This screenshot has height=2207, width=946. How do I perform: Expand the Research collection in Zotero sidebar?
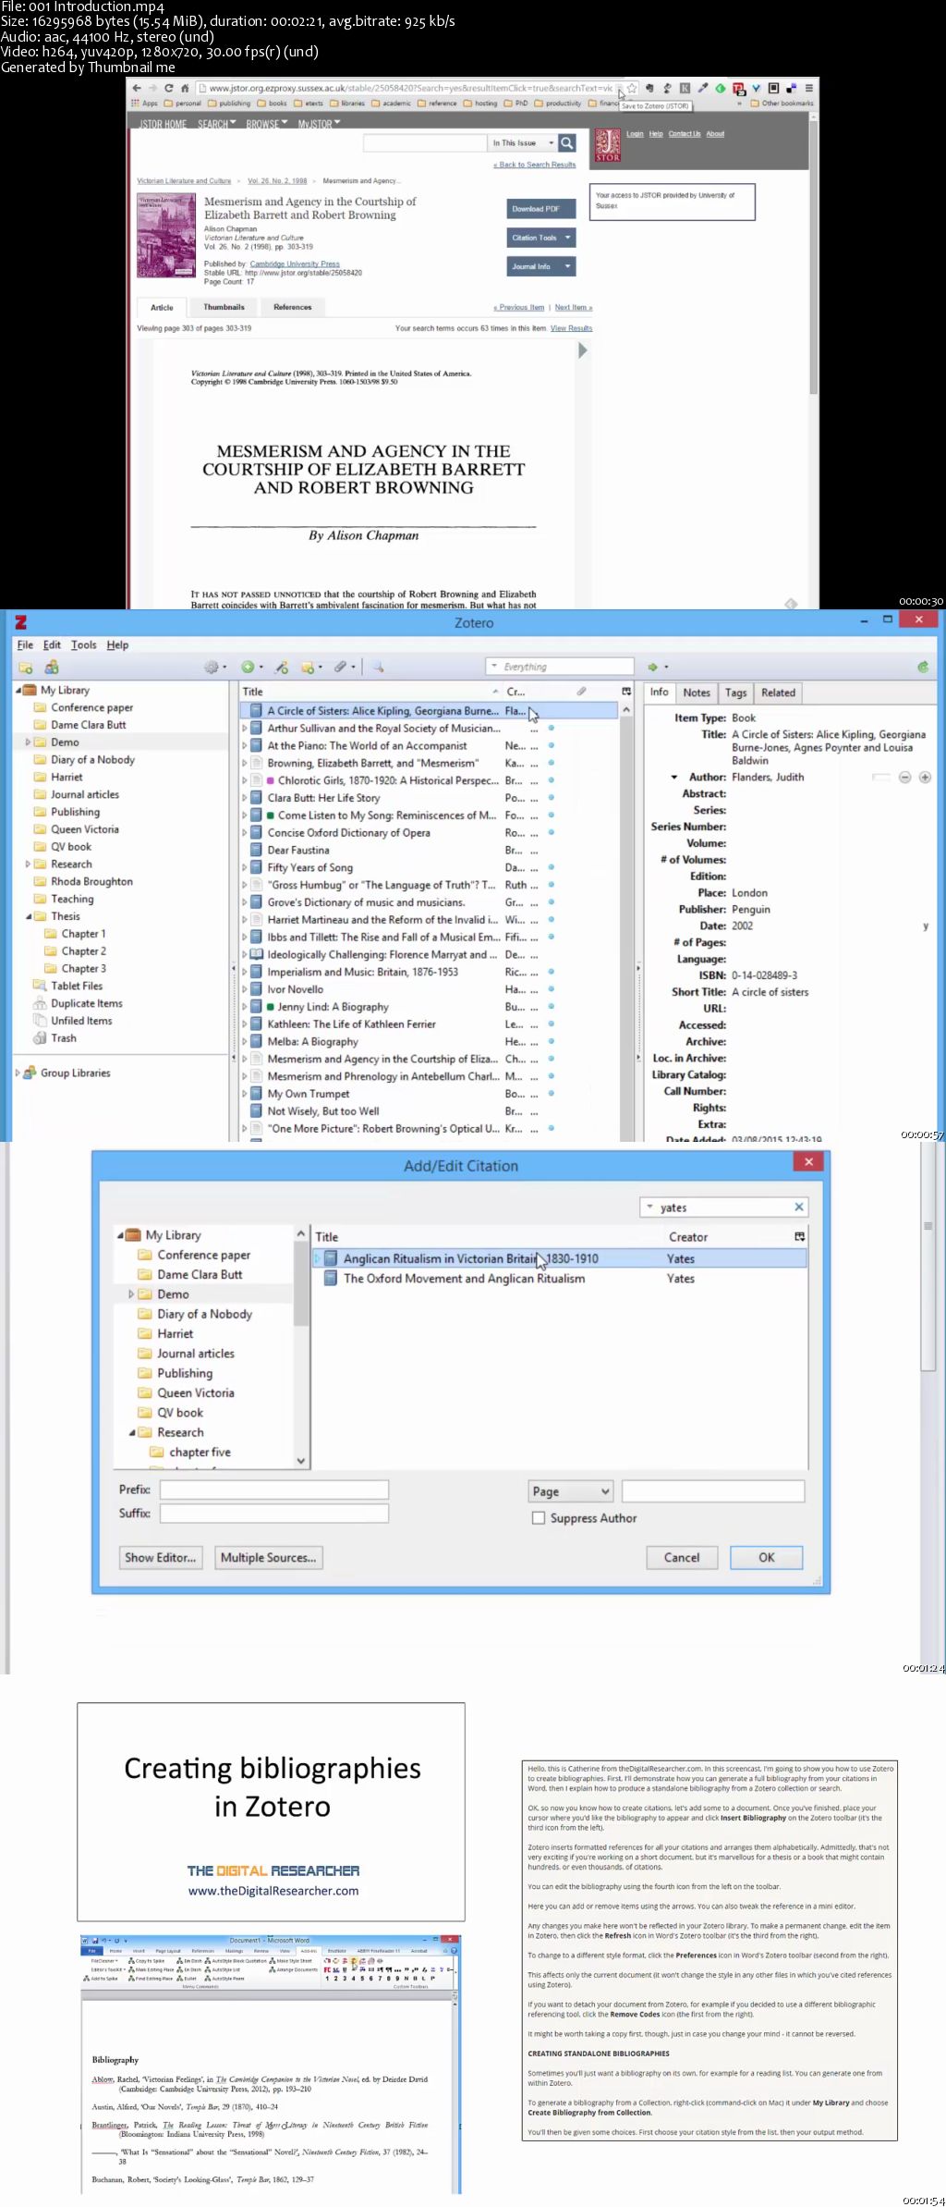point(28,864)
